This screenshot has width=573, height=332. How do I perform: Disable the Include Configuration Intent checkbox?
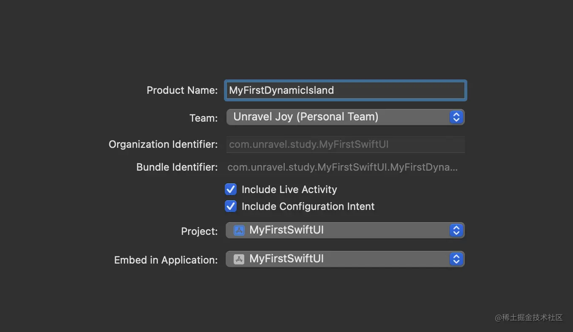[231, 206]
